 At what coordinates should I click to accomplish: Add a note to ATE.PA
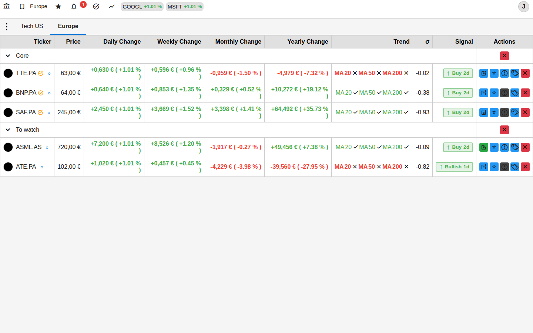point(484,167)
